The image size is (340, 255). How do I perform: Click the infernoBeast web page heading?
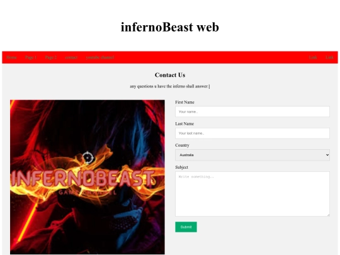point(170,27)
